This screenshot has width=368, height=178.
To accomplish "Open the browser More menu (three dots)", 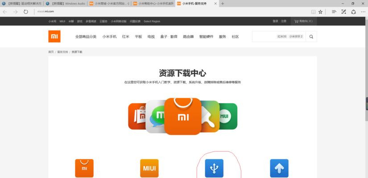I will 363,12.
